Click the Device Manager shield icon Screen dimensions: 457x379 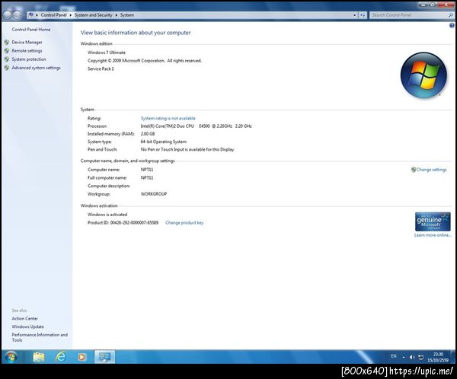tap(7, 43)
